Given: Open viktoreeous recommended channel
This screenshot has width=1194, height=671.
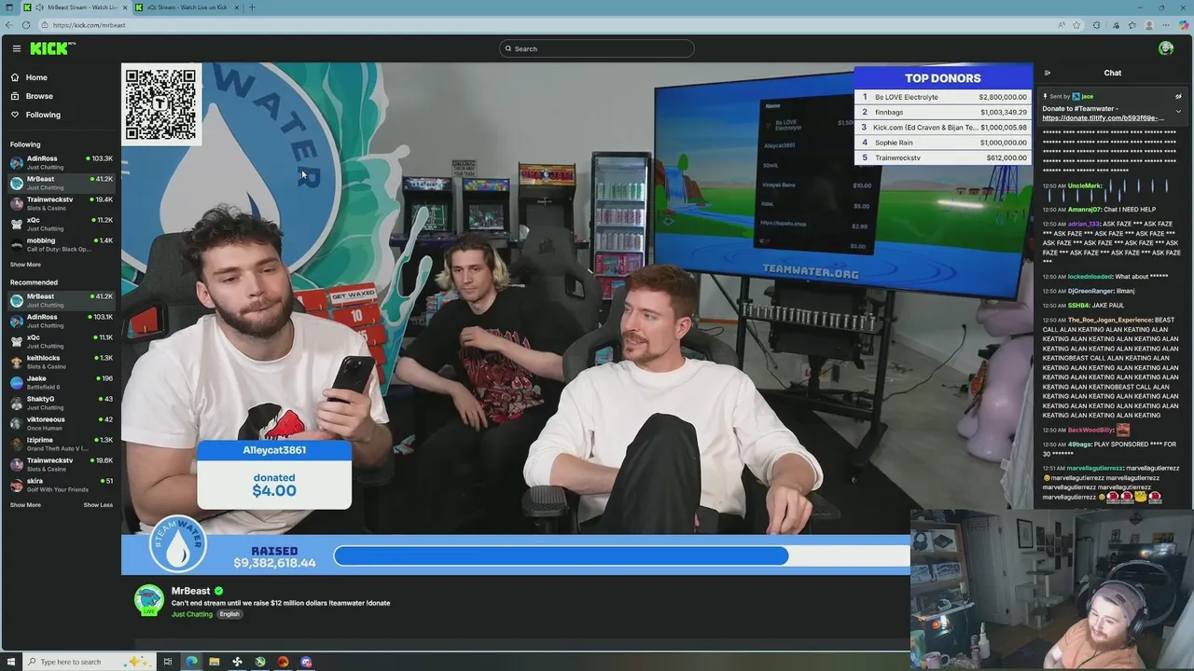Looking at the screenshot, I should (x=61, y=423).
